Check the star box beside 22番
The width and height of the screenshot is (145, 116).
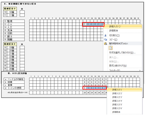tap(22, 57)
